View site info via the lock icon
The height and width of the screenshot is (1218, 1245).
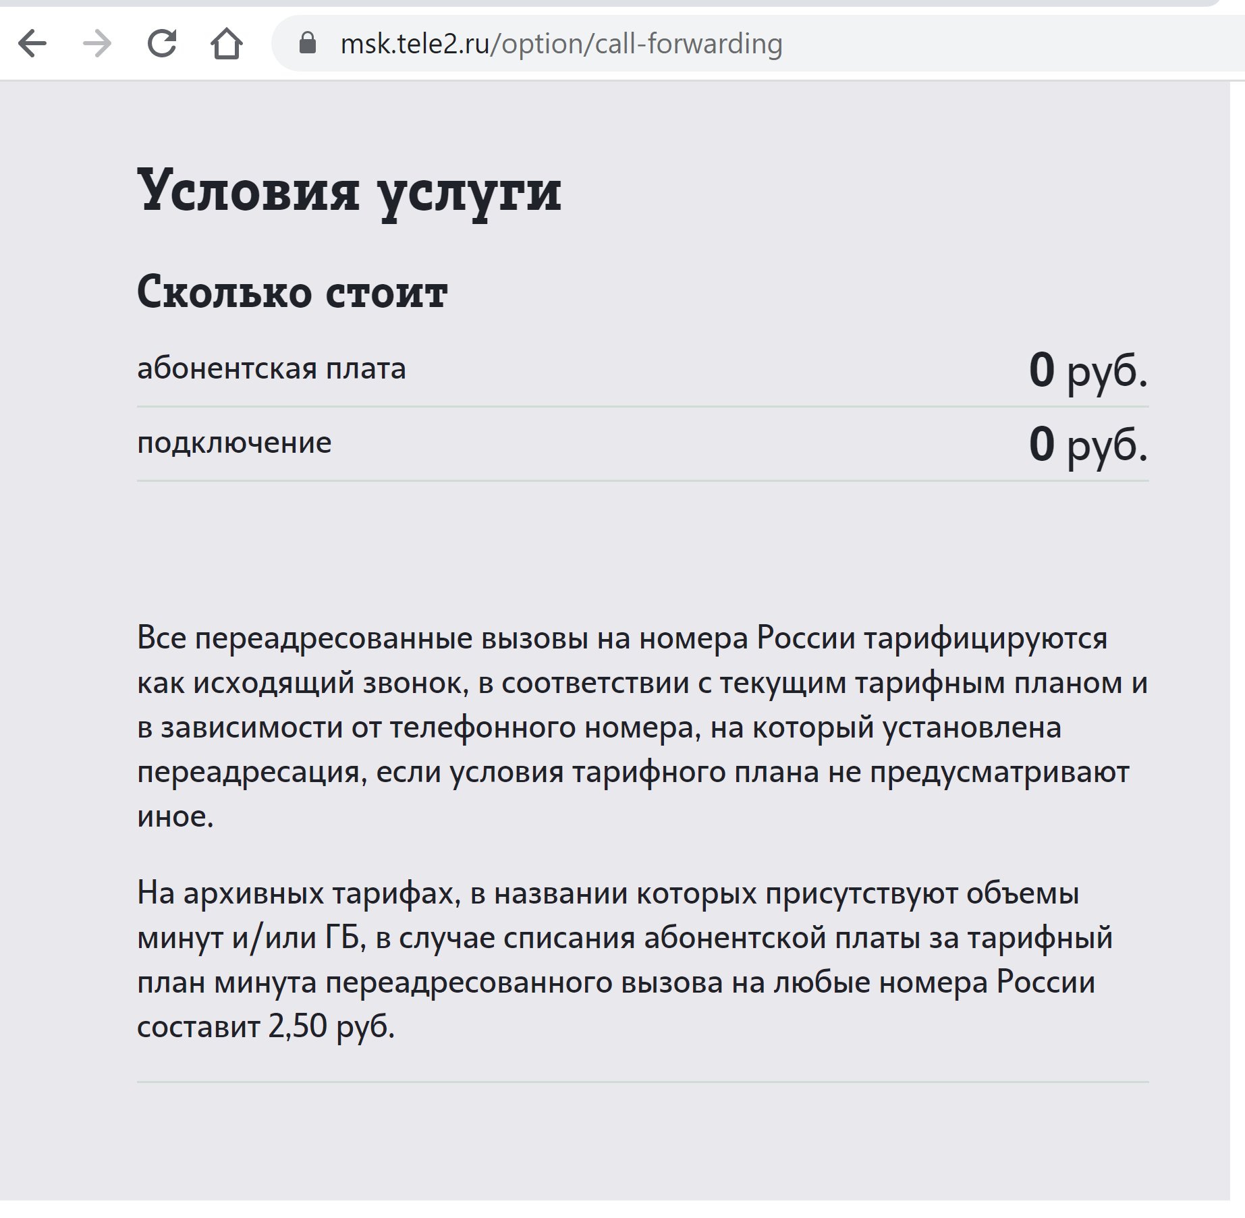(x=308, y=44)
